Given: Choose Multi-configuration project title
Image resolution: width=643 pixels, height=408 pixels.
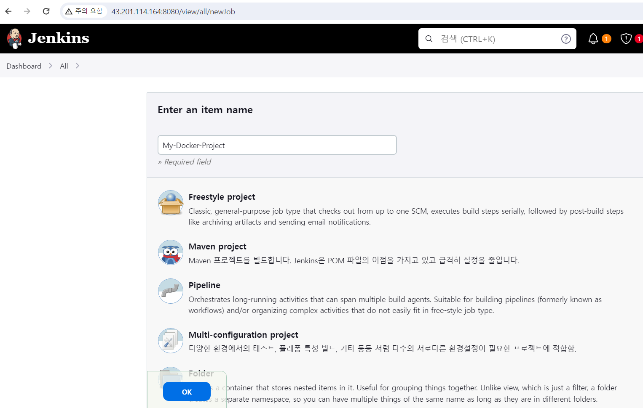Looking at the screenshot, I should tap(243, 335).
